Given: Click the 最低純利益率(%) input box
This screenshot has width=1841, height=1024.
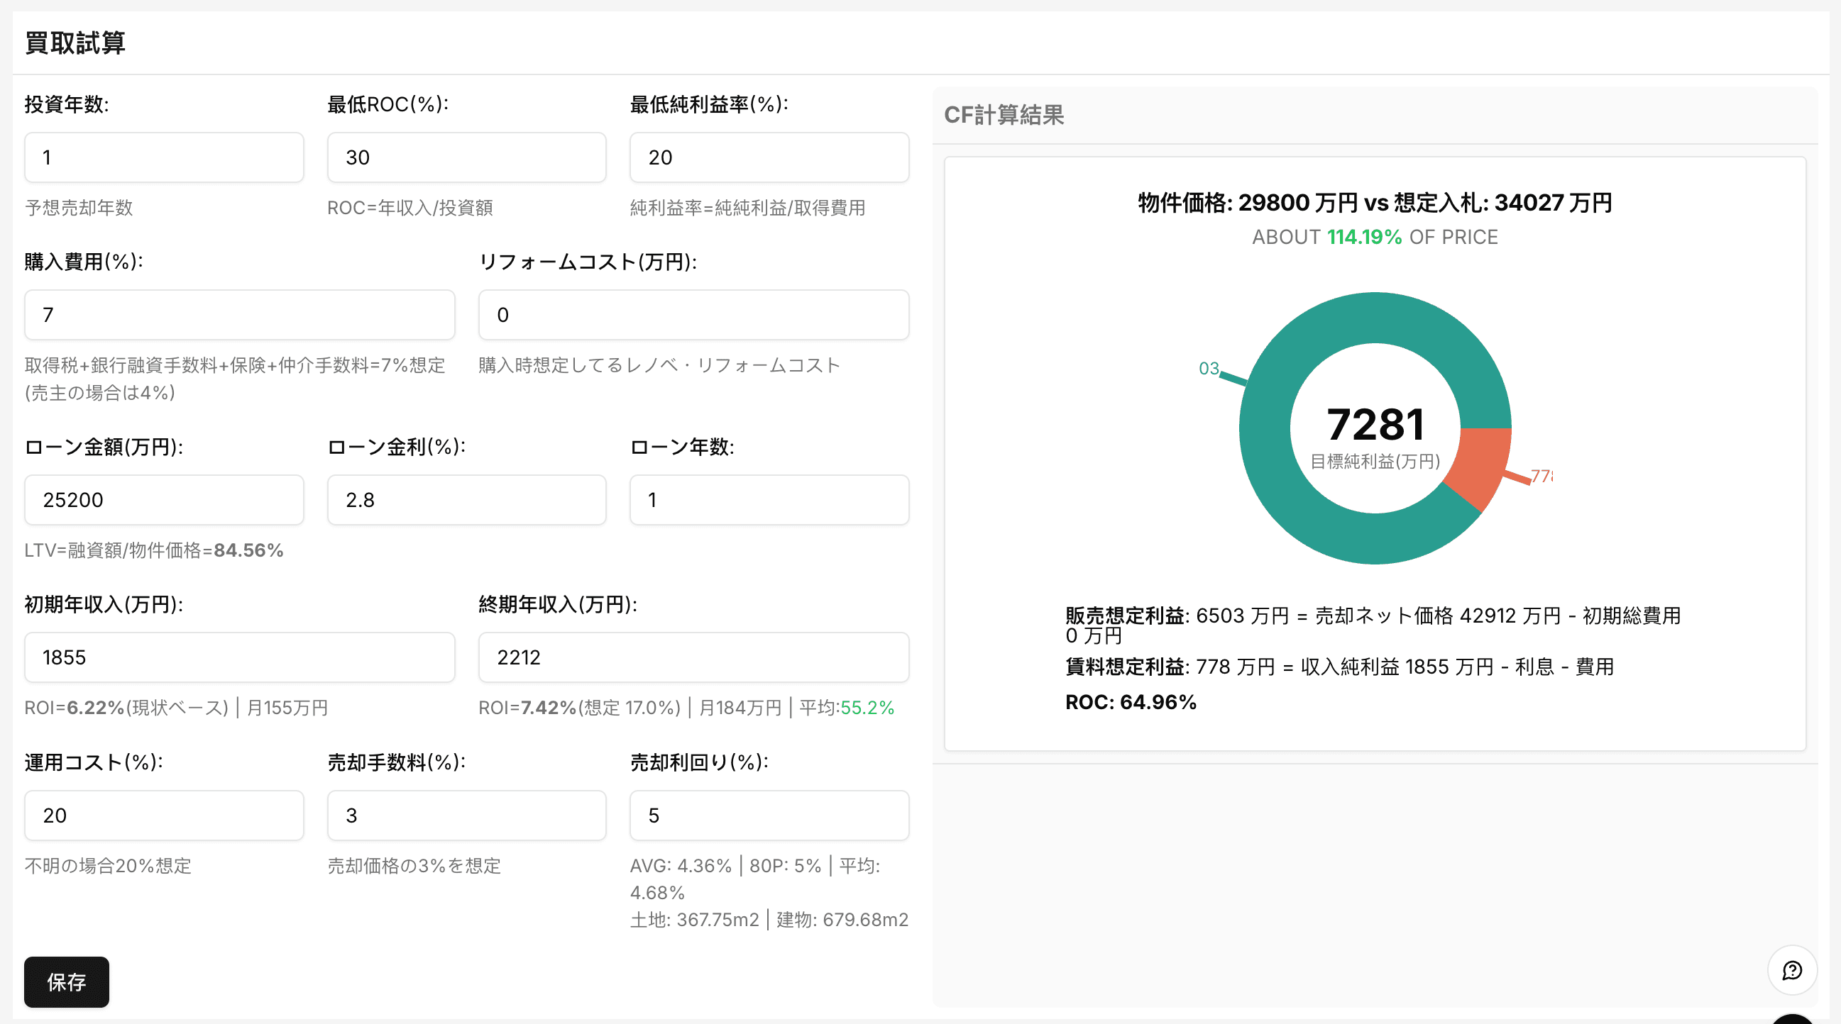Looking at the screenshot, I should click(x=769, y=157).
